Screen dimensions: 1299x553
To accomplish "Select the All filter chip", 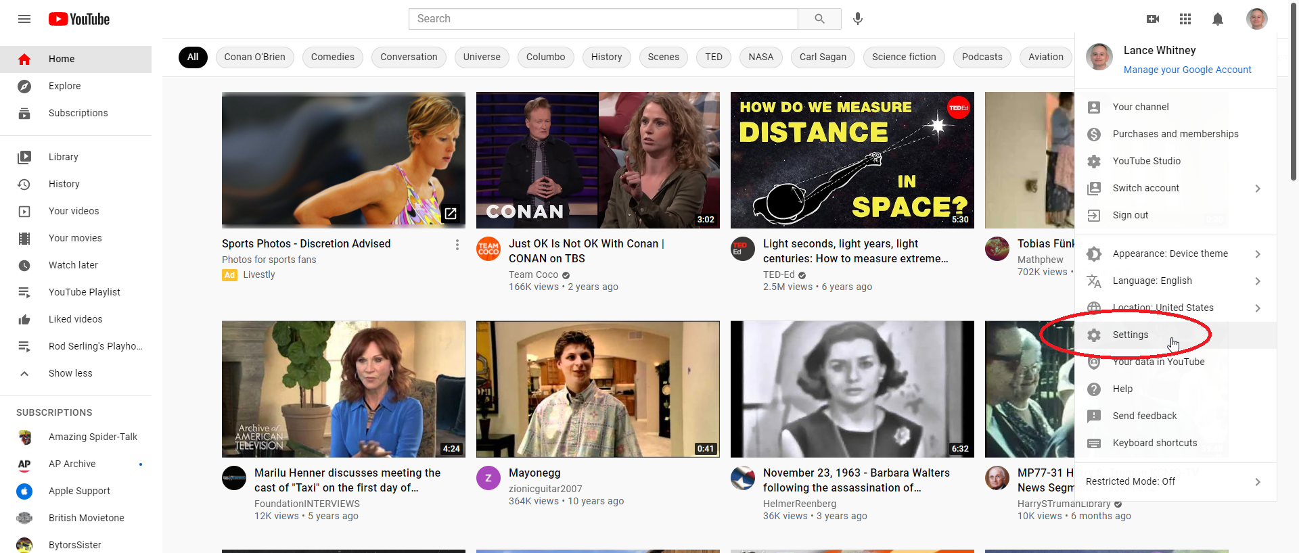I will [193, 57].
